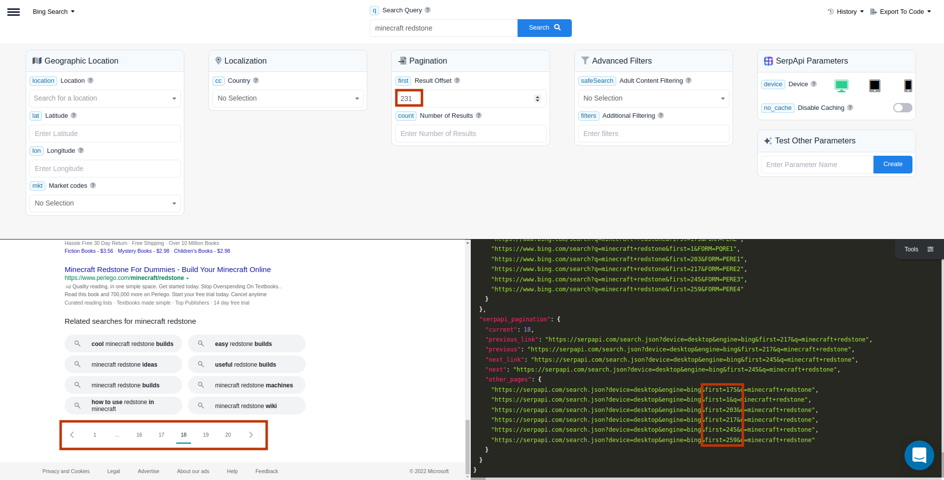Image resolution: width=944 pixels, height=480 pixels.
Task: Enable the Disable Caching toggle
Action: coord(902,107)
